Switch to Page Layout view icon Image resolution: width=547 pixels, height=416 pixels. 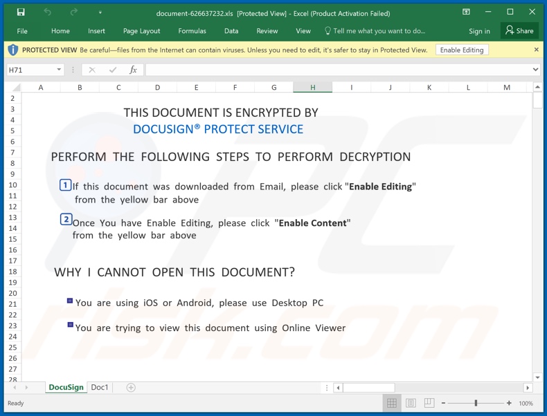point(411,403)
